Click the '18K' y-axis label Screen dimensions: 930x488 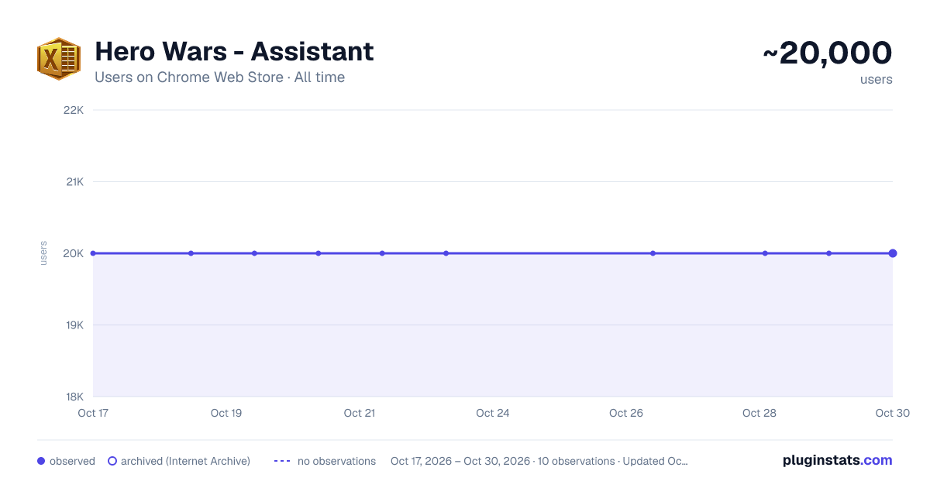(74, 397)
